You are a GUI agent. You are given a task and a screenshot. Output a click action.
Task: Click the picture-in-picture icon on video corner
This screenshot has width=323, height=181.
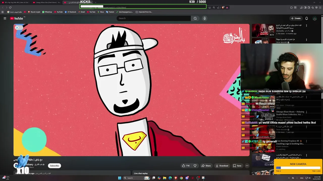[17, 28]
